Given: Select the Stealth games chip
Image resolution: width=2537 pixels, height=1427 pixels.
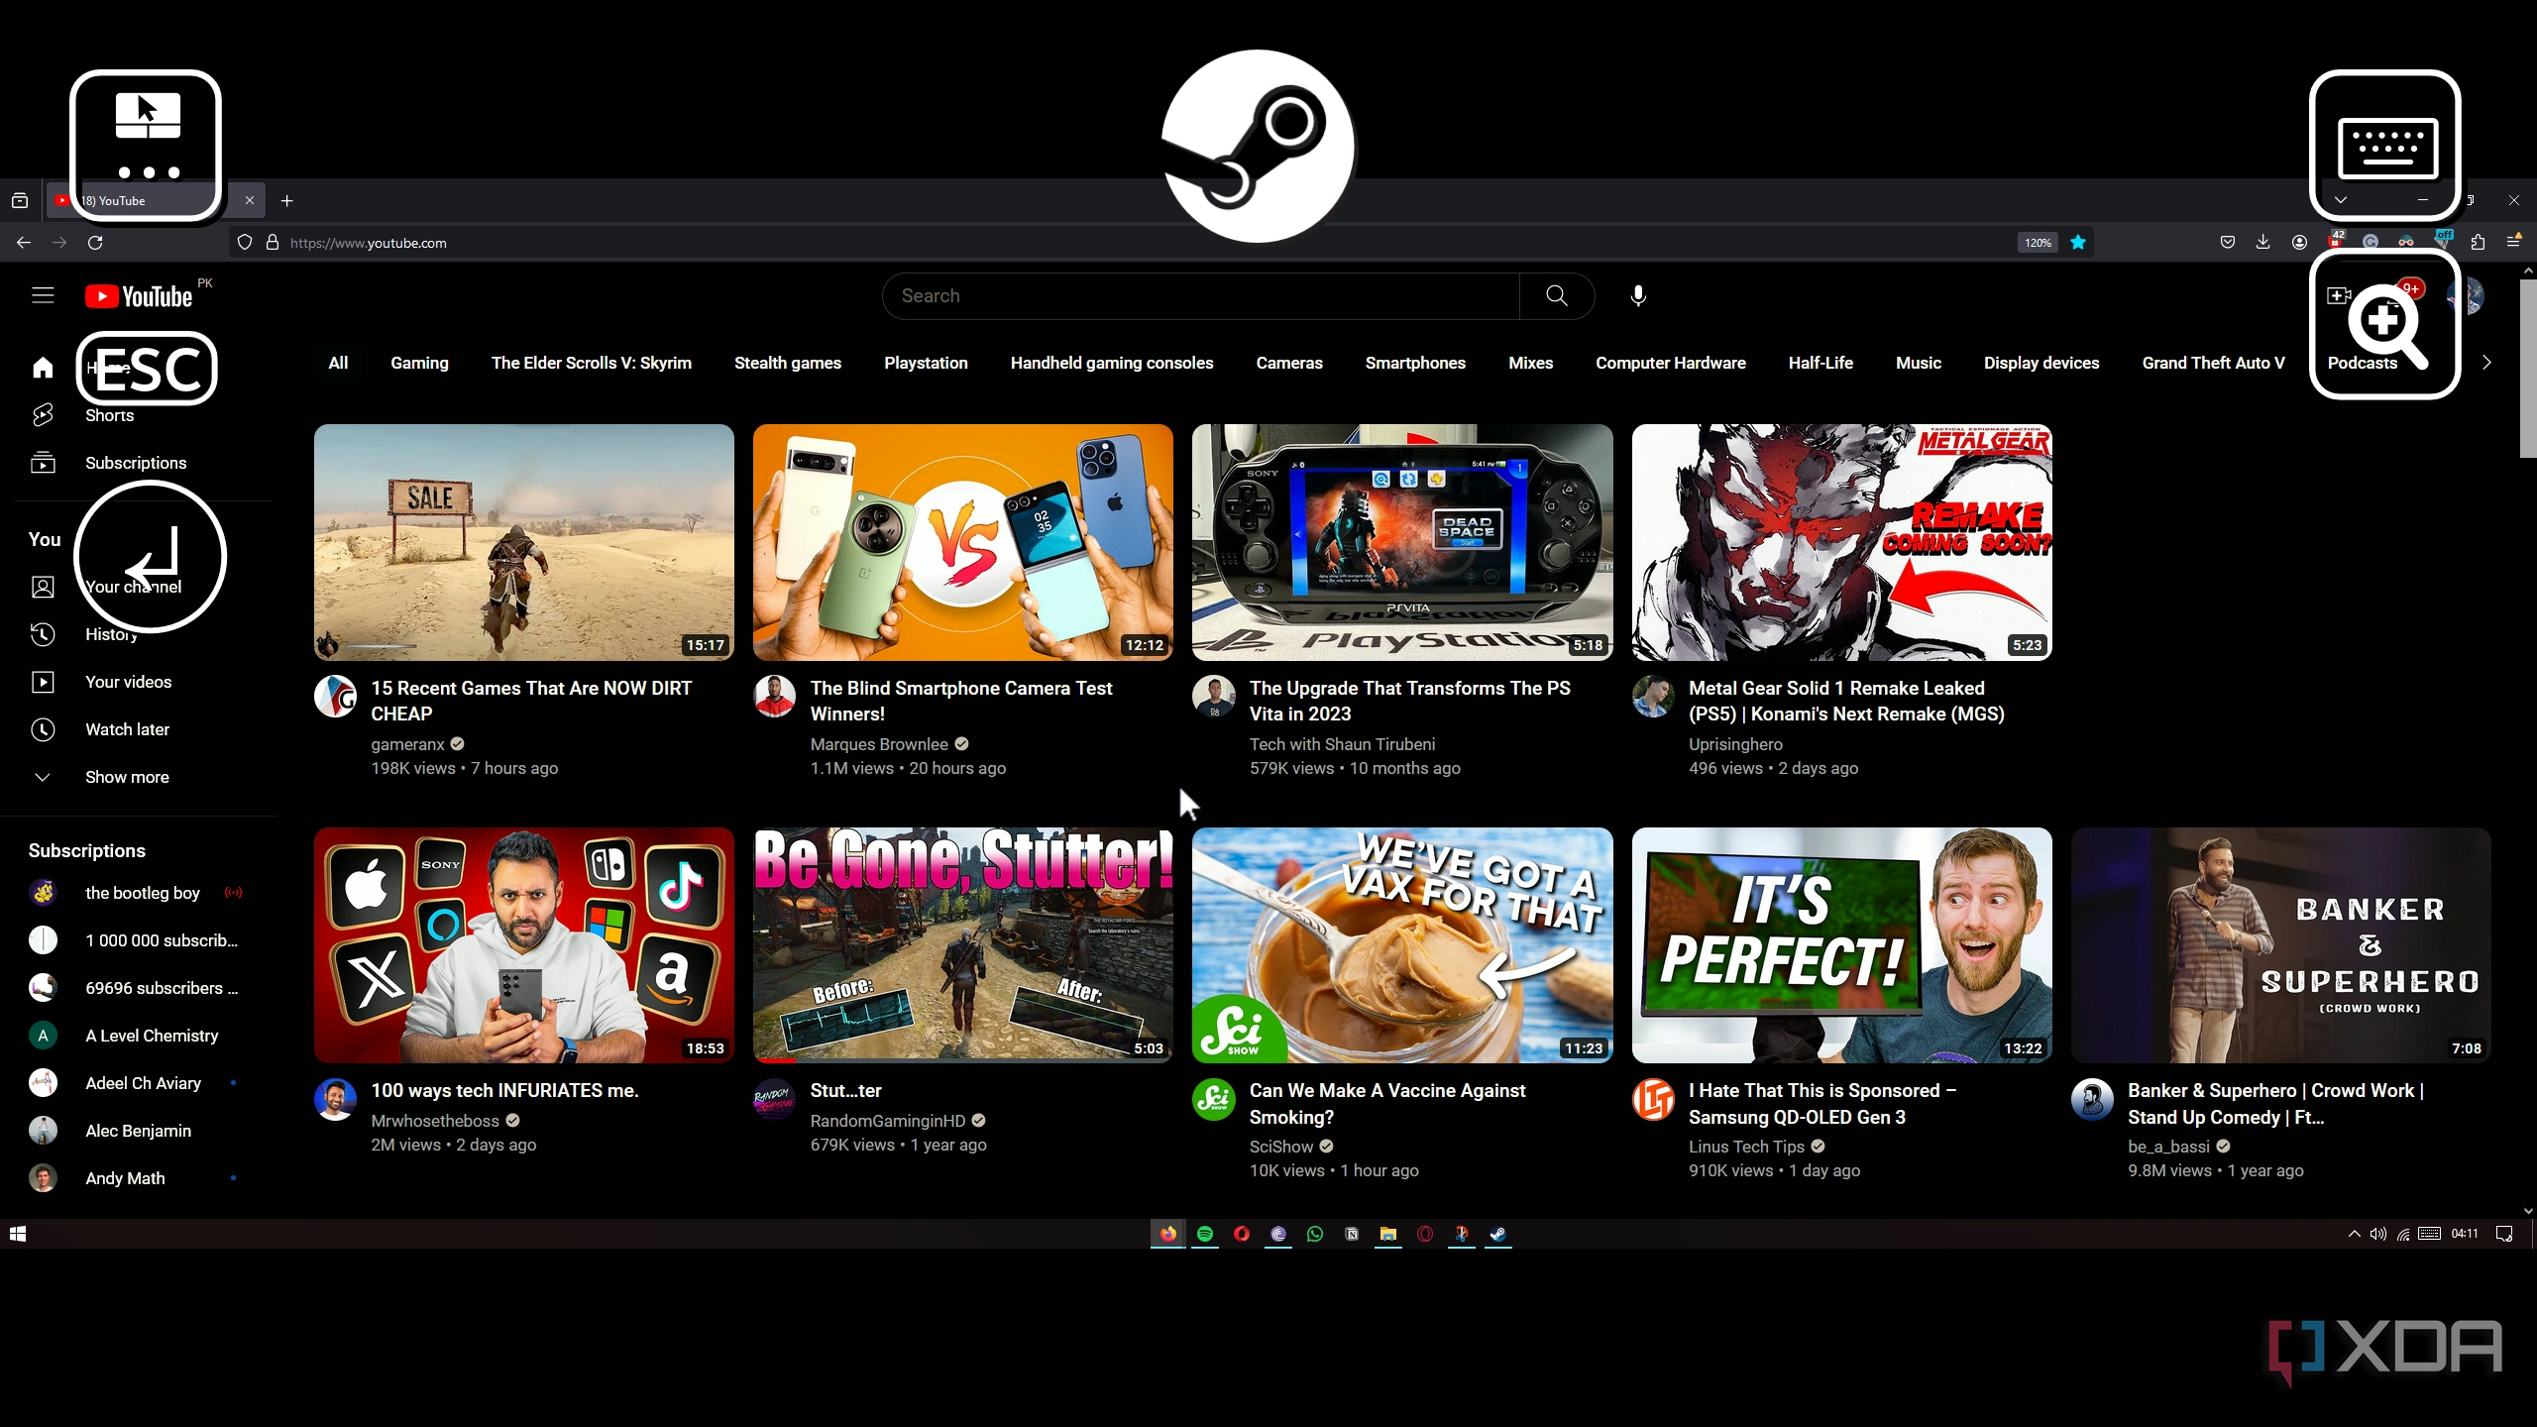Looking at the screenshot, I should [x=788, y=363].
